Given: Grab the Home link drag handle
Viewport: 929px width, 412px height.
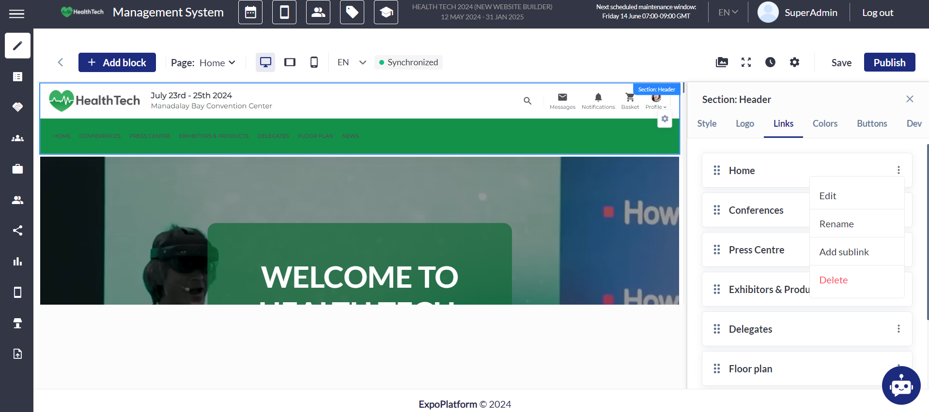Looking at the screenshot, I should pyautogui.click(x=717, y=170).
